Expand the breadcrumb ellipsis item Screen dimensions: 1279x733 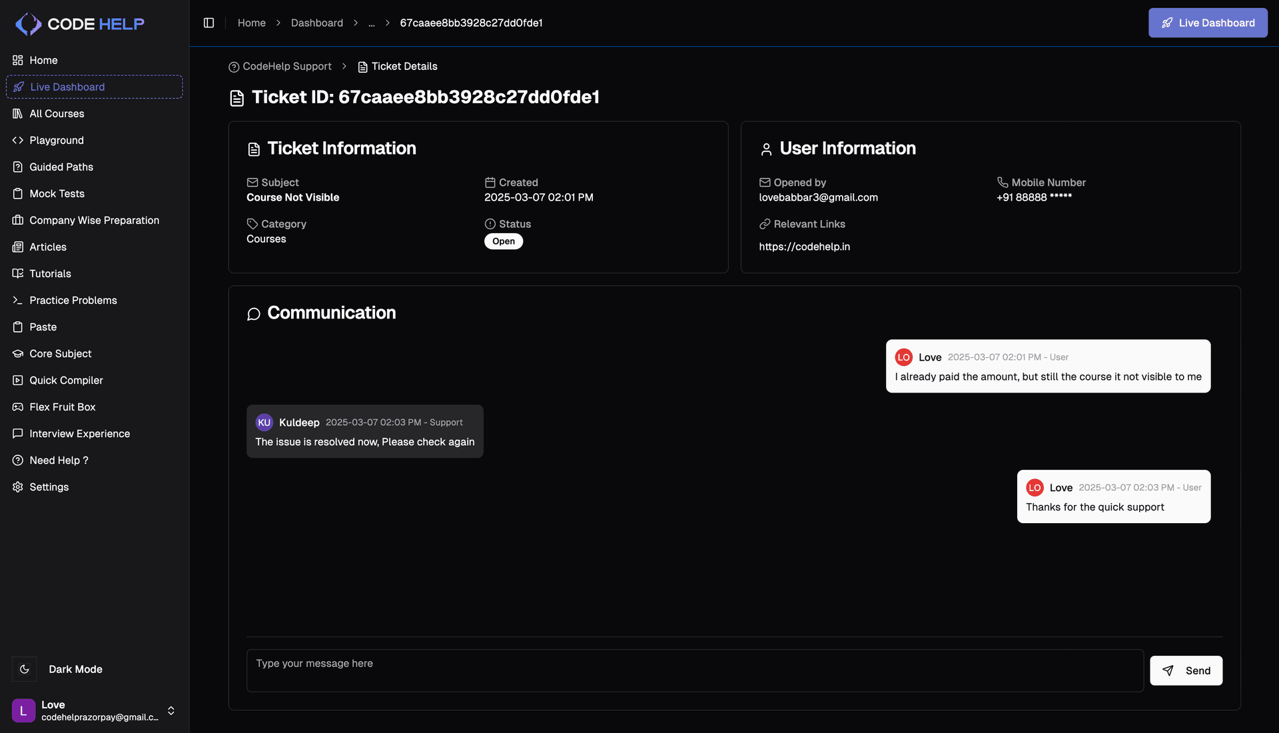point(372,23)
